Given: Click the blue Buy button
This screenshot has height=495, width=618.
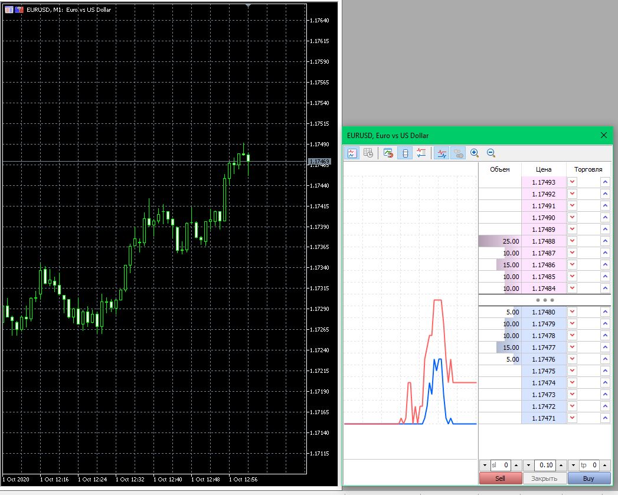Looking at the screenshot, I should 588,478.
